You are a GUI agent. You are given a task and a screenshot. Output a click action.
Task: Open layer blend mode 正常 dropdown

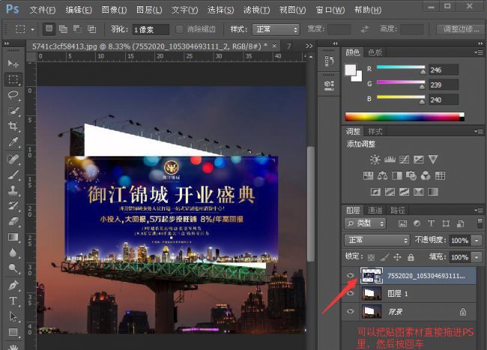(377, 240)
